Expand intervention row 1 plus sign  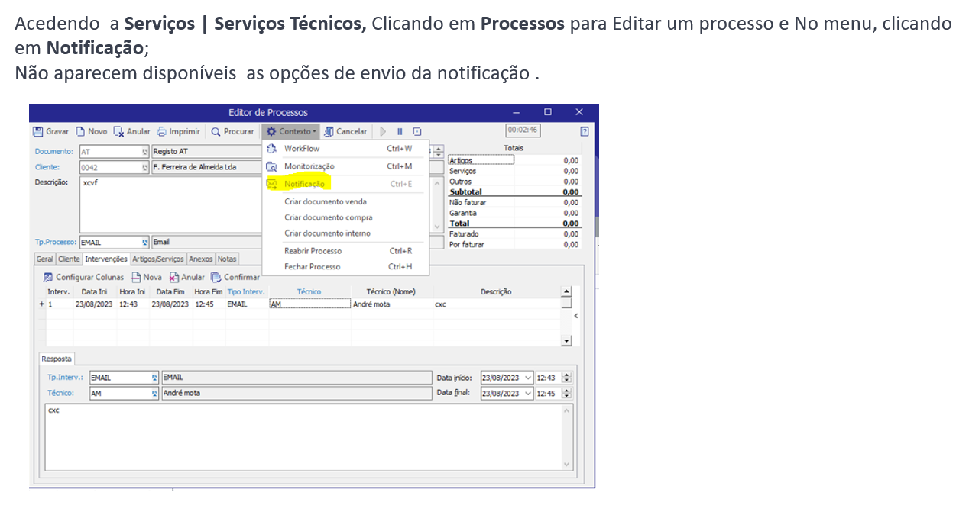click(41, 304)
